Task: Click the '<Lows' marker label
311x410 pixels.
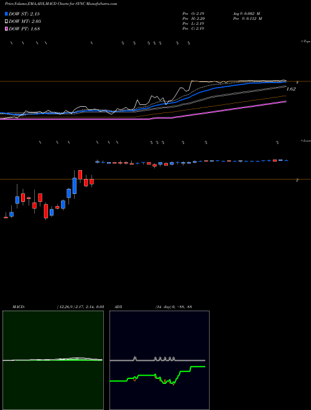Action: [306, 140]
